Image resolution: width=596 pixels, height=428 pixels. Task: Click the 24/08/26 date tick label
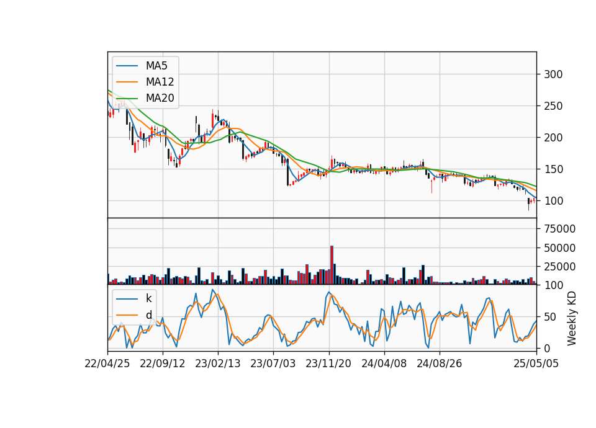click(440, 363)
